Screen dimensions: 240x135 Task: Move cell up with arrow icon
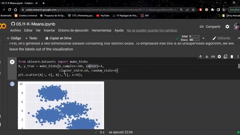coord(200,57)
